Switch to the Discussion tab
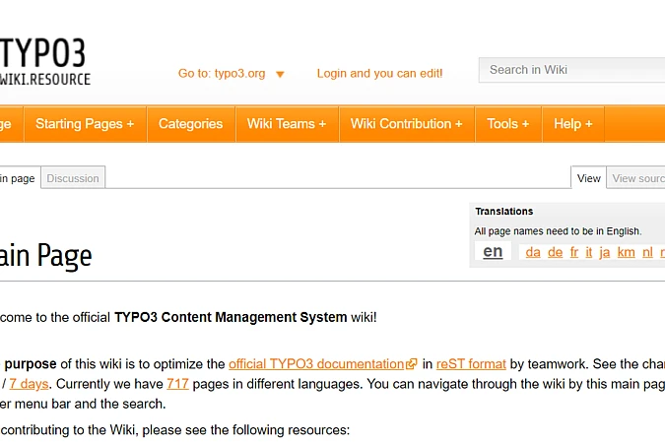This screenshot has width=665, height=443. coord(73,178)
